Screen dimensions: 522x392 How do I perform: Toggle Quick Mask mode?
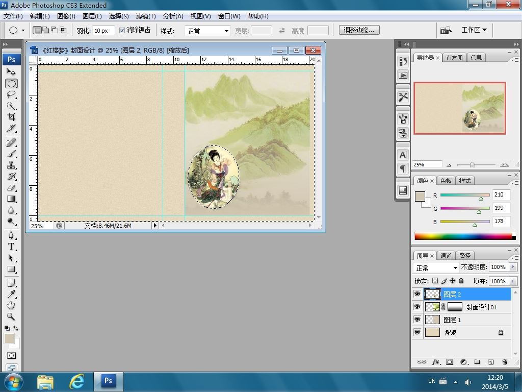pos(11,356)
